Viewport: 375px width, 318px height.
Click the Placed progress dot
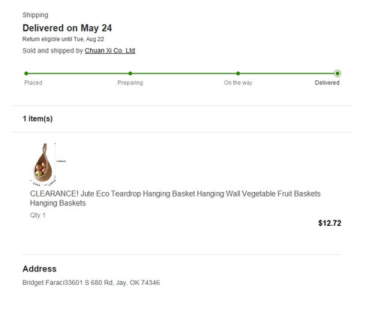pyautogui.click(x=26, y=73)
